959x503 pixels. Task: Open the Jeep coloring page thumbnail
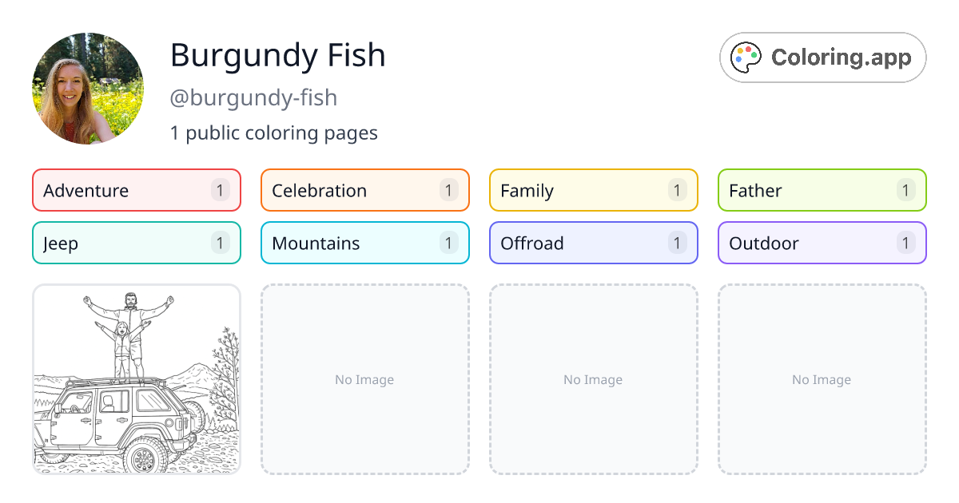137,379
